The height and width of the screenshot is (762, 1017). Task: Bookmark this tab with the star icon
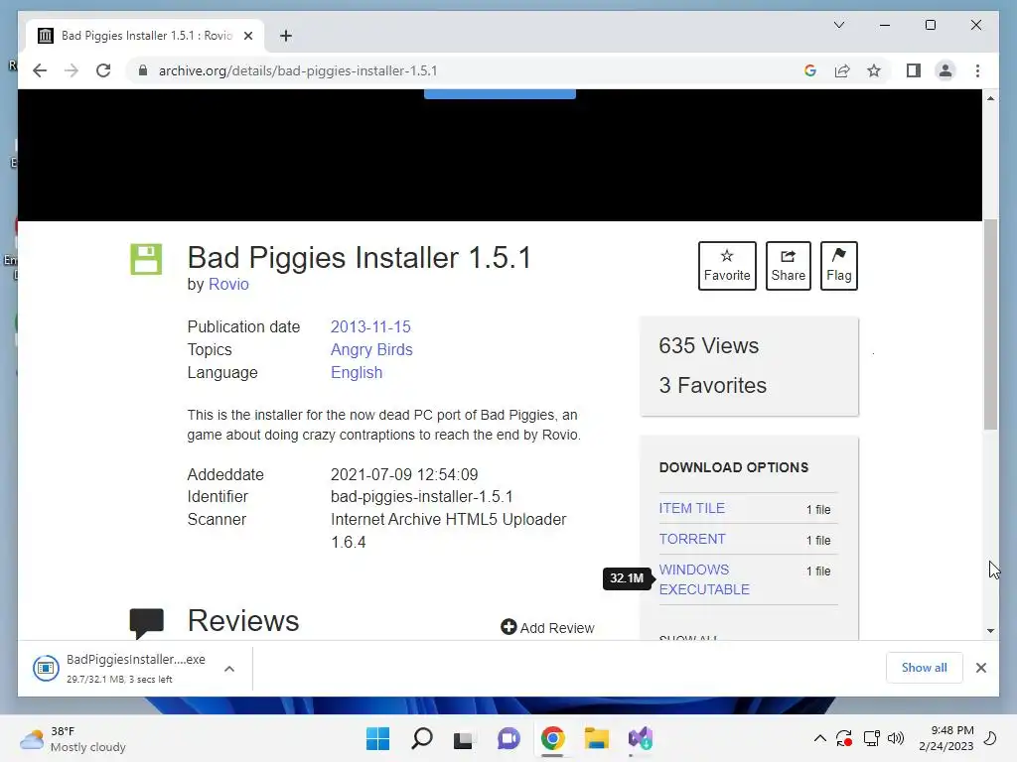874,70
